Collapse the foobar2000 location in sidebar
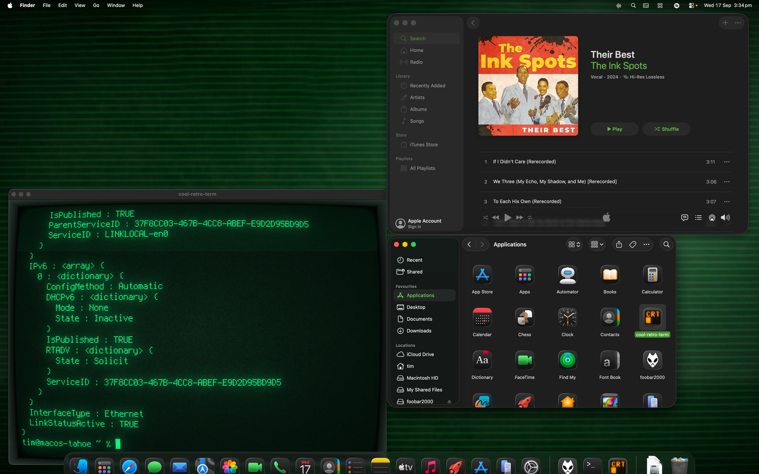The image size is (759, 474). tap(449, 401)
